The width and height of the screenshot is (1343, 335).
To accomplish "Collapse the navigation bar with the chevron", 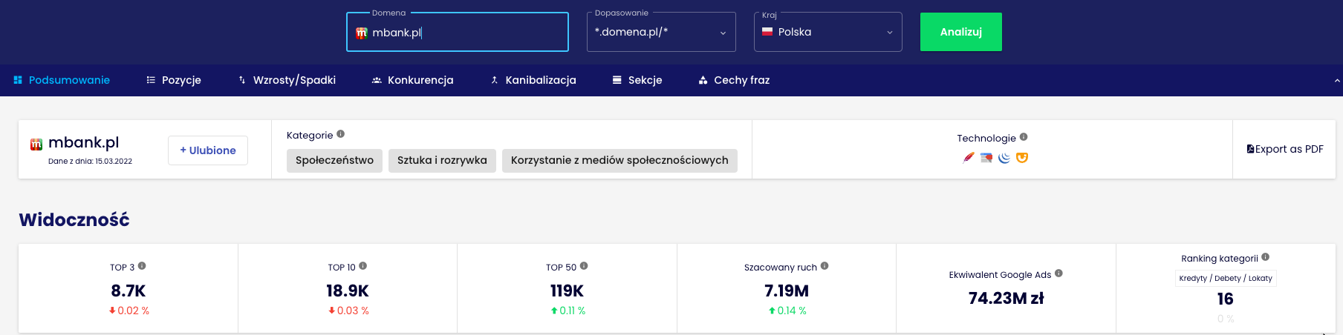I will coord(1337,80).
